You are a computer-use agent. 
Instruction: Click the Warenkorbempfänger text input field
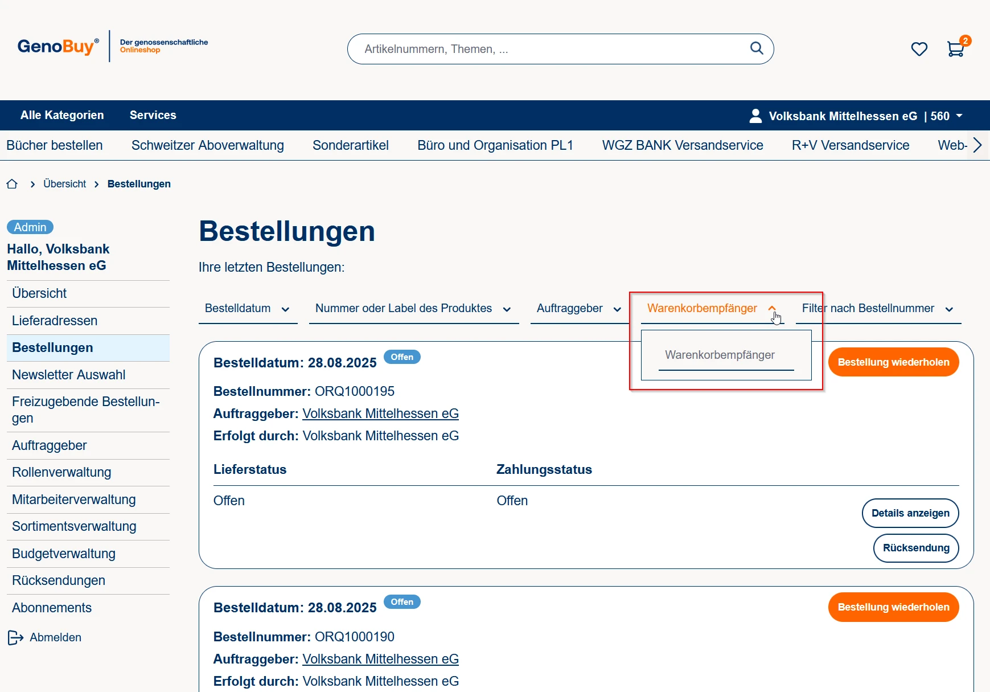[x=726, y=355]
